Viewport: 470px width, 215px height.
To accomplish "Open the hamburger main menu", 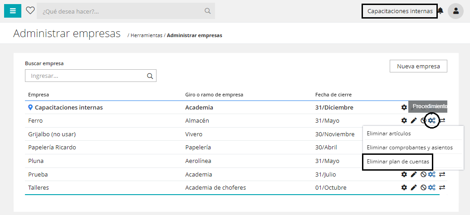I will click(x=12, y=11).
